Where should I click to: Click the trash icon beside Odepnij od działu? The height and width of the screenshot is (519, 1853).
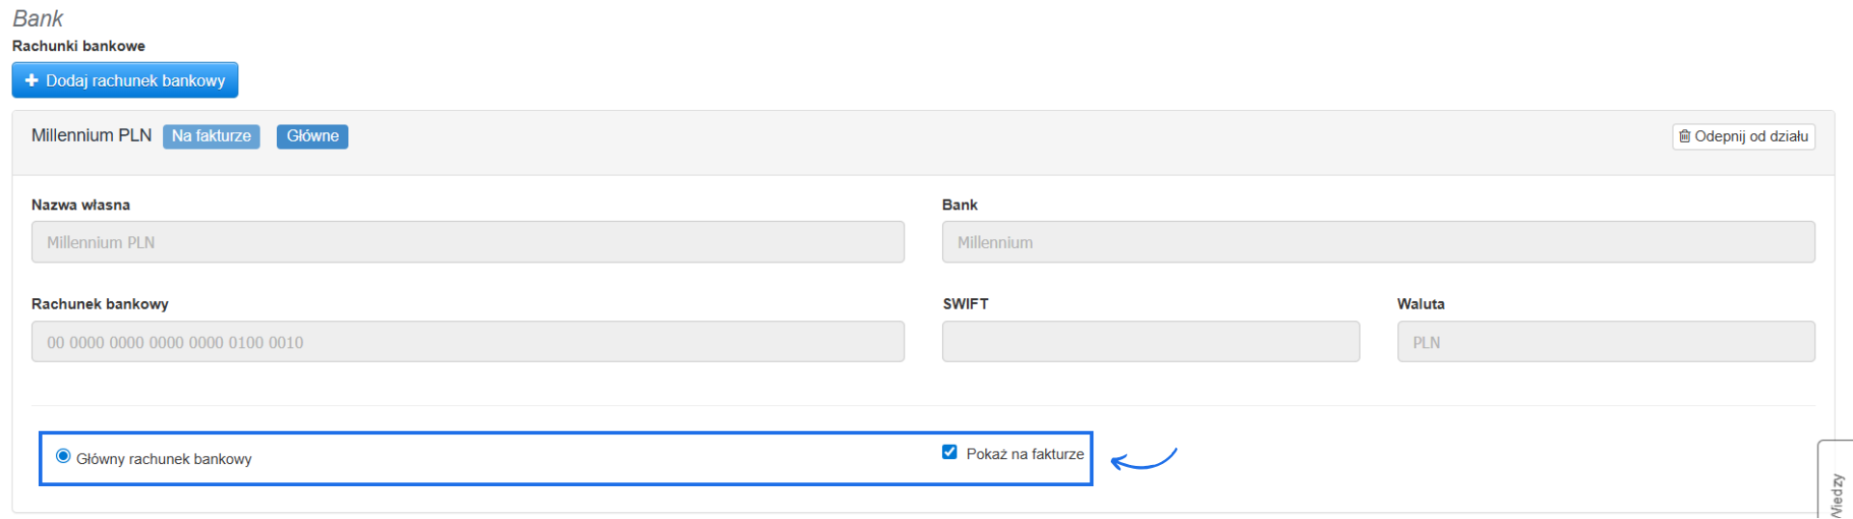(1684, 137)
